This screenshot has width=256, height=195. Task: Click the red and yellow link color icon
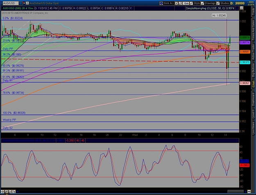[x=24, y=3]
